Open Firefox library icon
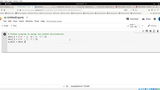The width and height of the screenshot is (160, 90). pyautogui.click(x=149, y=10)
